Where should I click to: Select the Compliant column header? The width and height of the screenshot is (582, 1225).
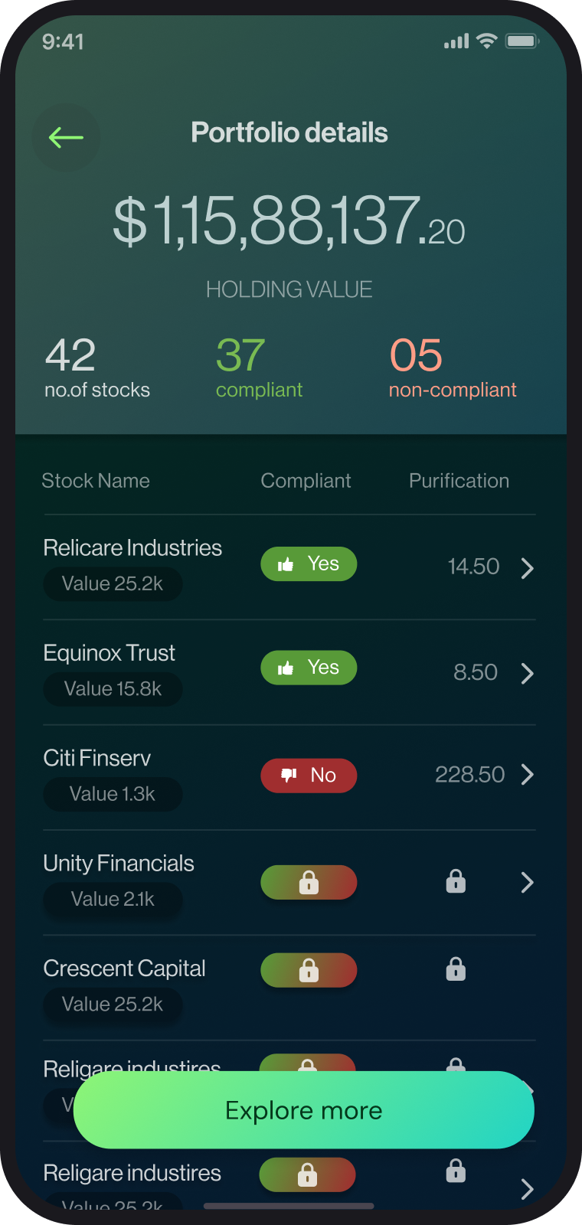(x=306, y=481)
